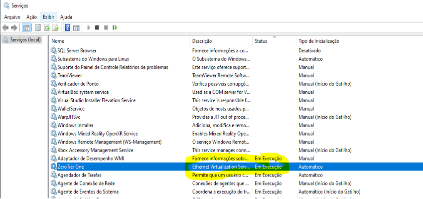This screenshot has height=199, width=423.
Task: Click Em Execução status of Agendador de Tarefas
Action: pos(268,175)
